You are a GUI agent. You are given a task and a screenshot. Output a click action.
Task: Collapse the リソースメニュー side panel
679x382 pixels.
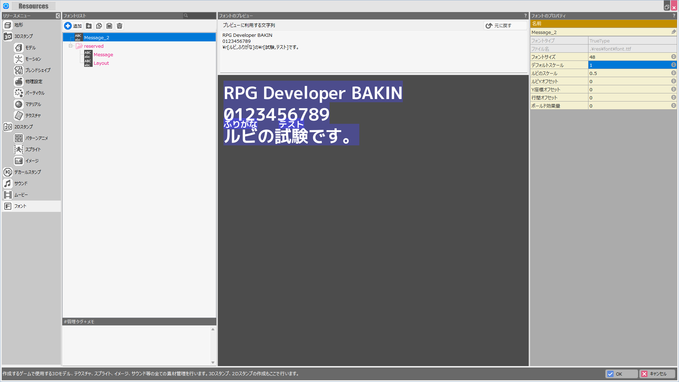[58, 16]
